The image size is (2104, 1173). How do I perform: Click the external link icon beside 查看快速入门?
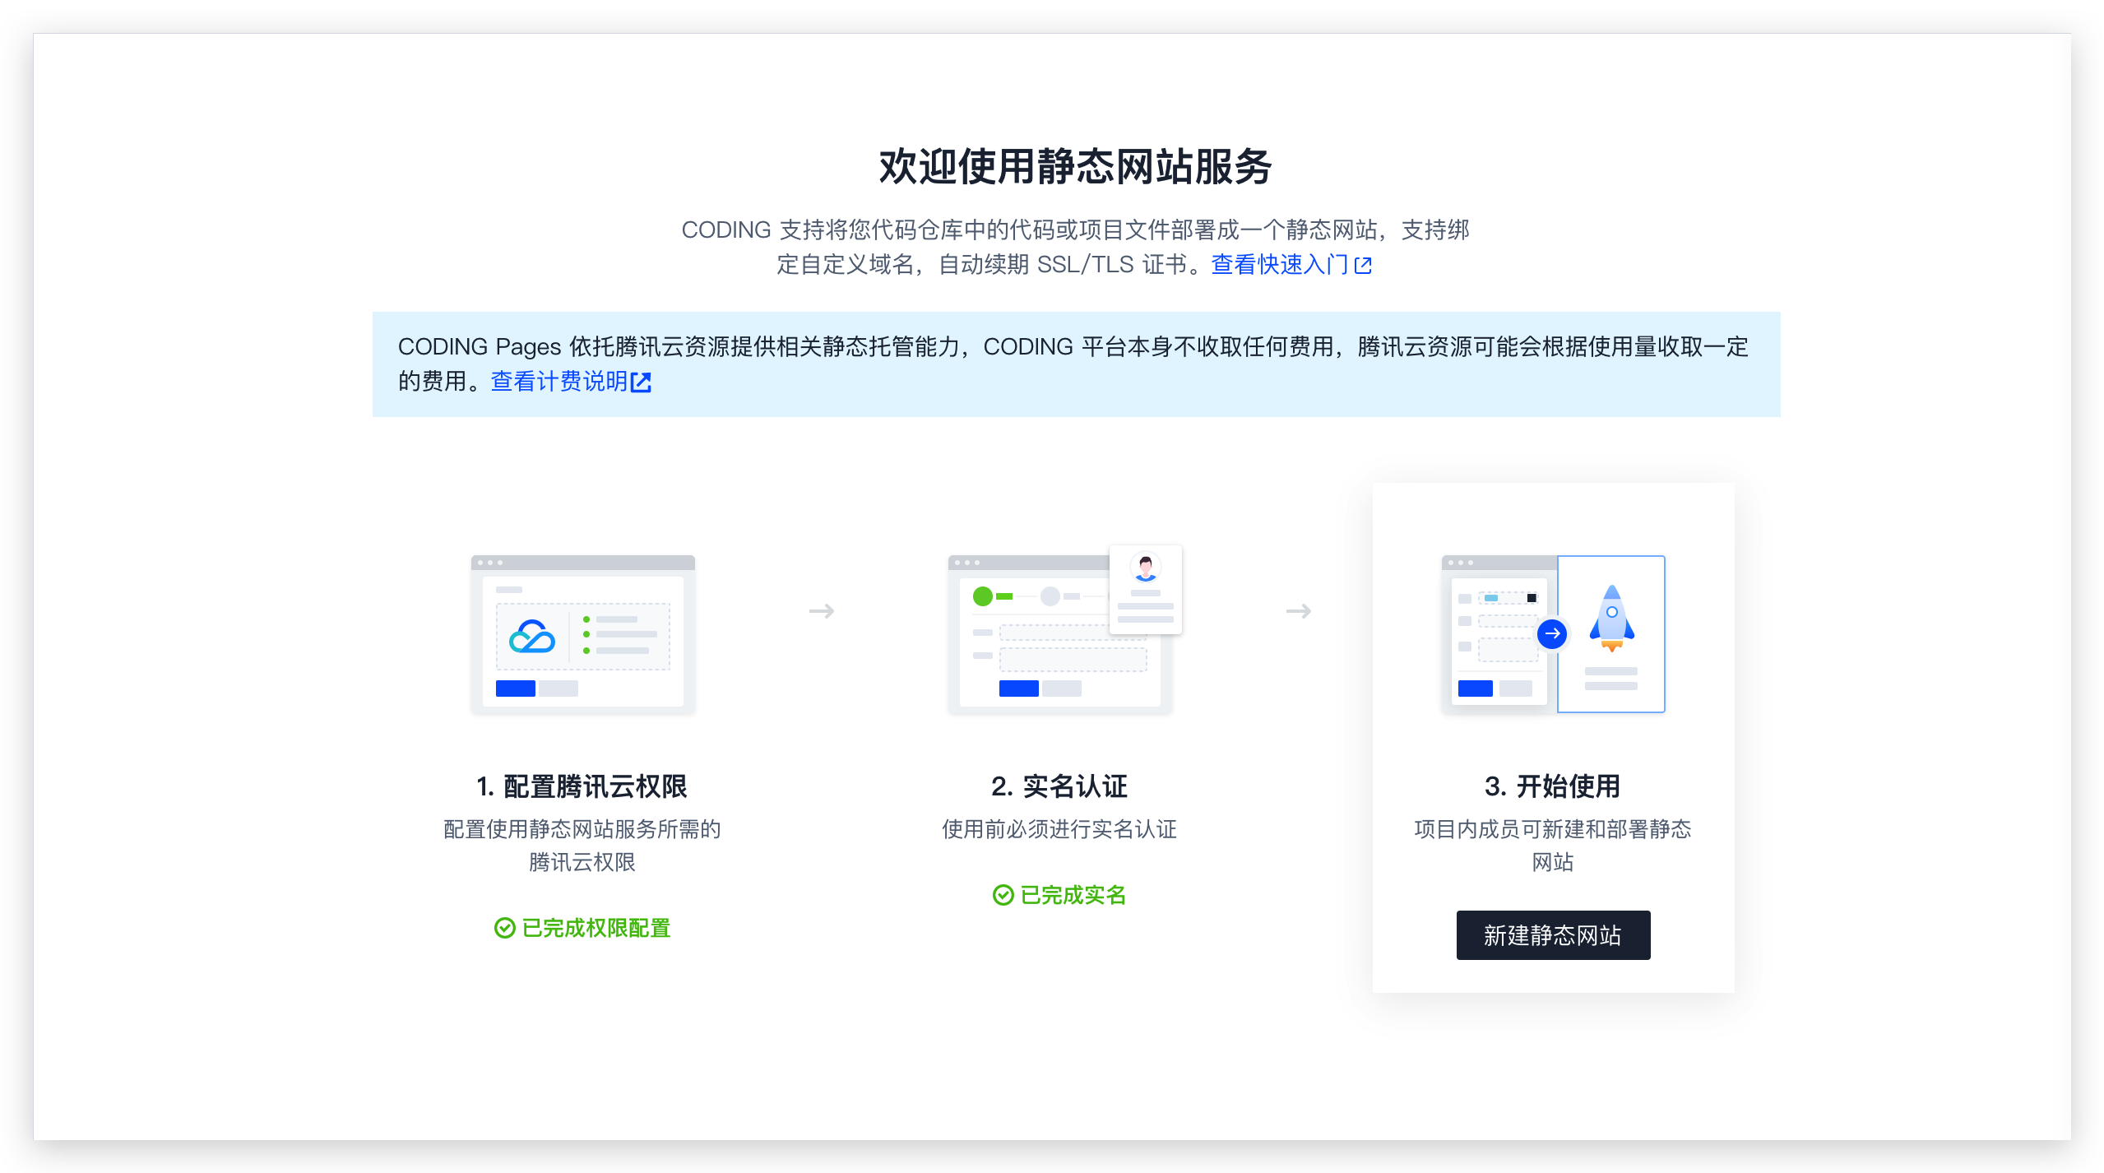tap(1365, 265)
